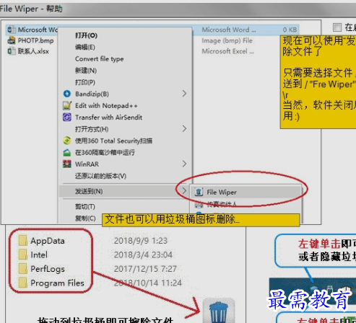Select the Intel folder name
Screen dimensions: 356x323
coord(39,255)
